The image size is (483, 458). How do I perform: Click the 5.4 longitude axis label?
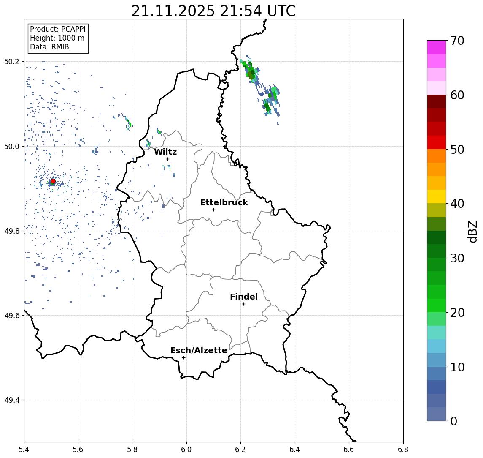pos(24,450)
